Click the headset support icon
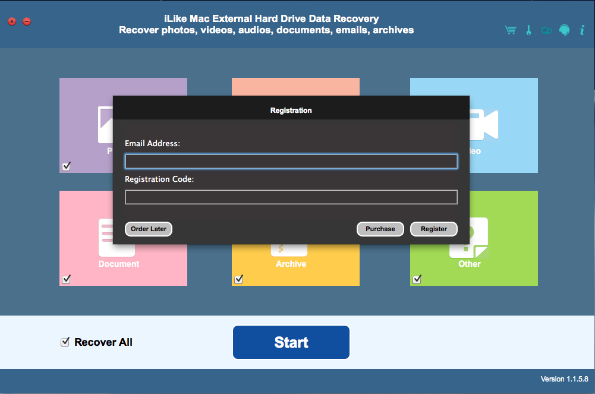The image size is (595, 394). (563, 30)
